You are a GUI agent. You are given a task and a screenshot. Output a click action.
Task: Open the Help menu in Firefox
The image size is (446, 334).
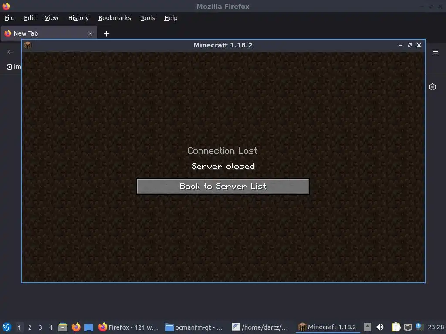171,18
